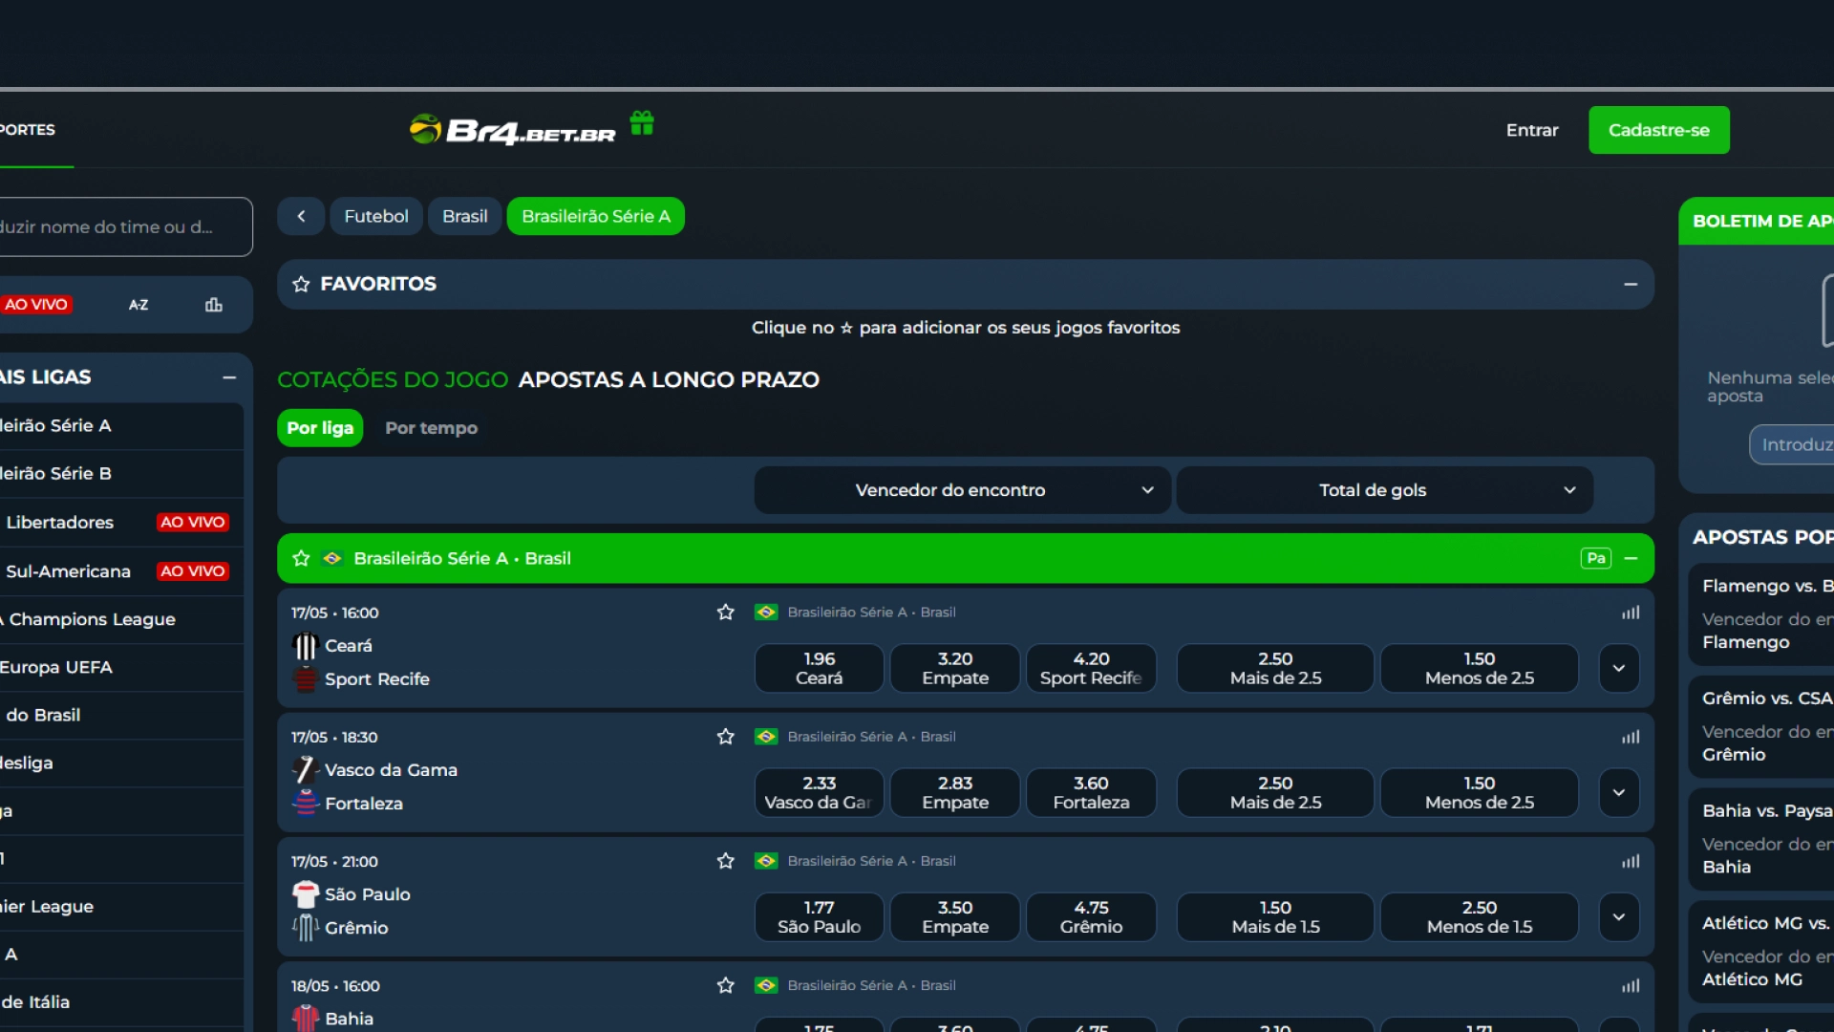Screen dimensions: 1834x1032
Task: Click the Sport Recife team jersey icon
Action: (x=305, y=679)
